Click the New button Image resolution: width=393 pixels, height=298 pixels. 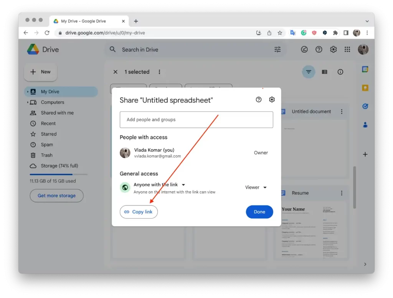pos(40,72)
